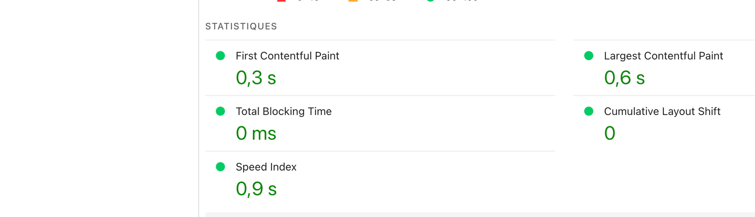Click the red triangle in the score legend
Screen dimensions: 755x217
pyautogui.click(x=282, y=0)
